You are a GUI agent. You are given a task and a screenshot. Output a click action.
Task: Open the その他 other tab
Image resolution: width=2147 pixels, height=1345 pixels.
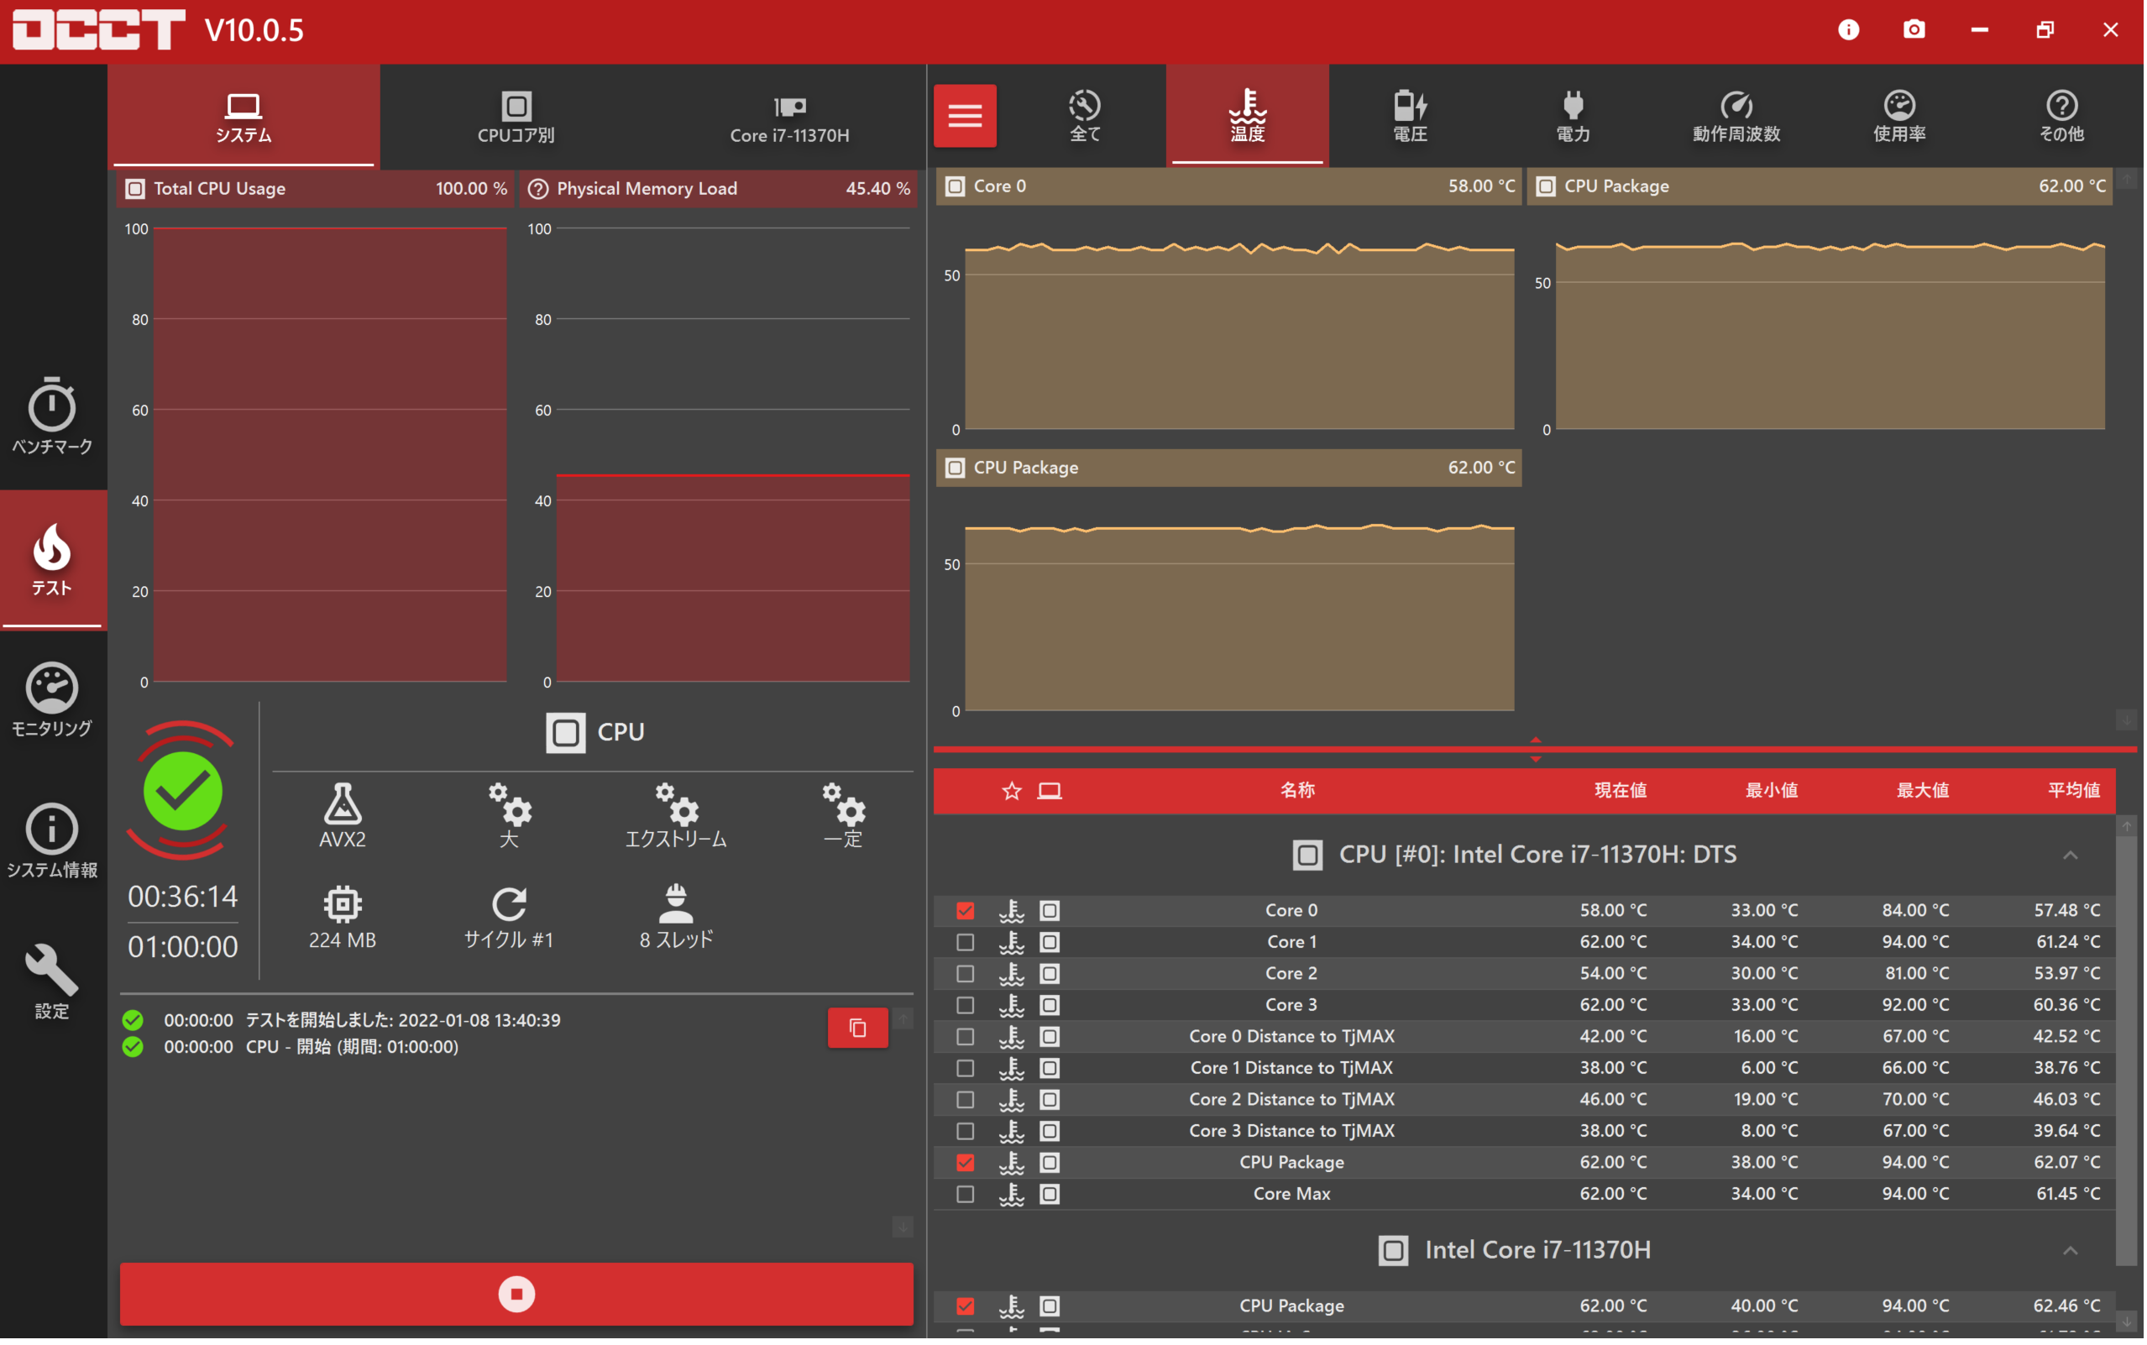[2063, 116]
